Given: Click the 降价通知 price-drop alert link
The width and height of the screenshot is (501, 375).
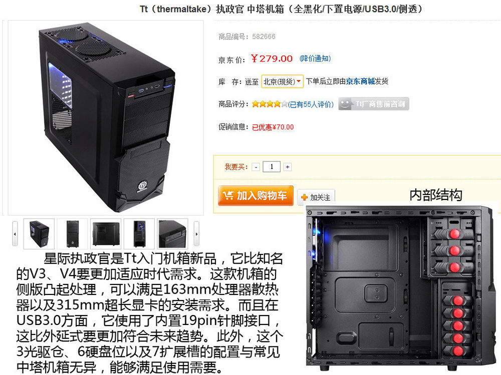Looking at the screenshot, I should (315, 58).
